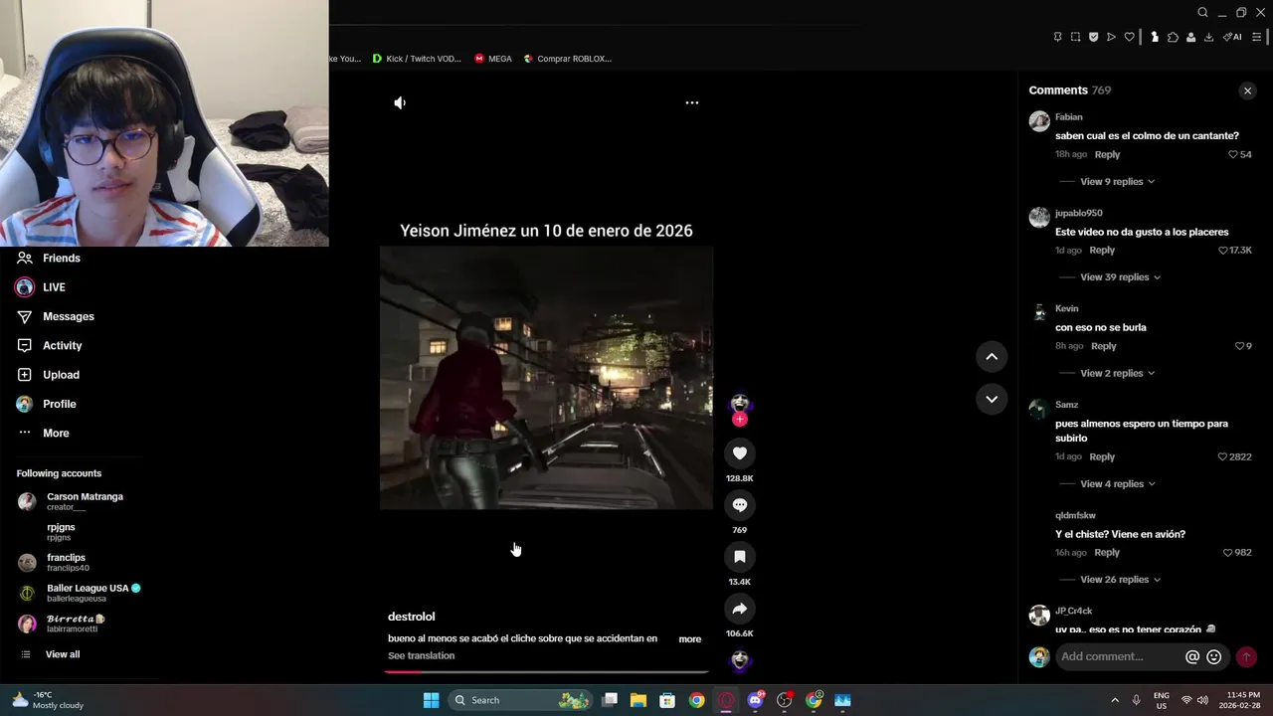The width and height of the screenshot is (1273, 716).
Task: Open Discord from the taskbar
Action: pyautogui.click(x=755, y=700)
